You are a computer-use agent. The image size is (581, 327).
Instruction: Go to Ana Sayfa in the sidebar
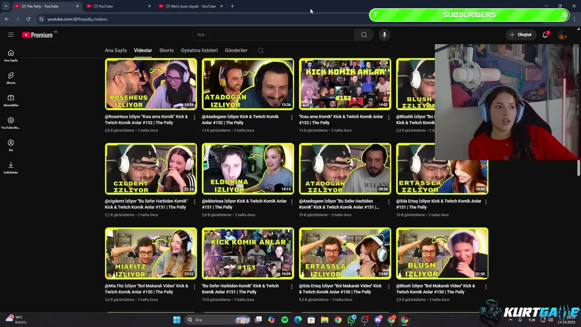[x=11, y=55]
